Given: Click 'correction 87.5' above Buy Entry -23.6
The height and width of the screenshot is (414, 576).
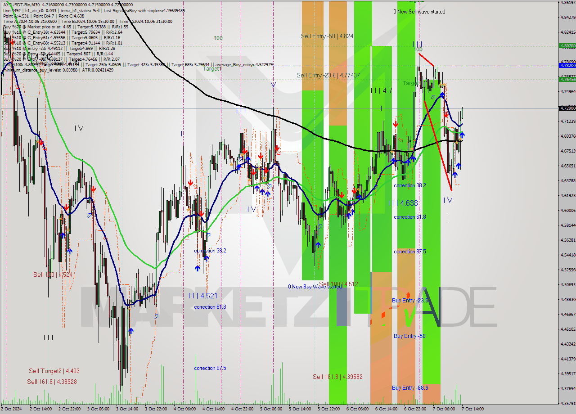Looking at the screenshot, I should [x=410, y=252].
